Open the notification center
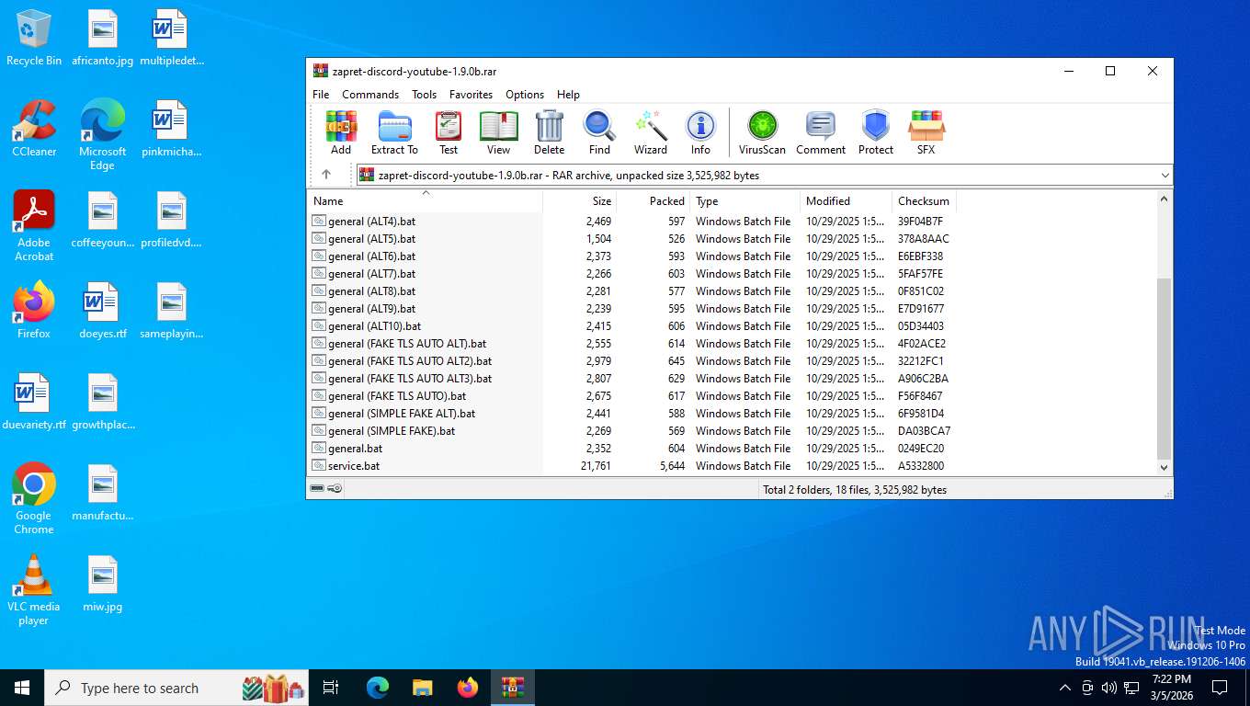 tap(1220, 688)
